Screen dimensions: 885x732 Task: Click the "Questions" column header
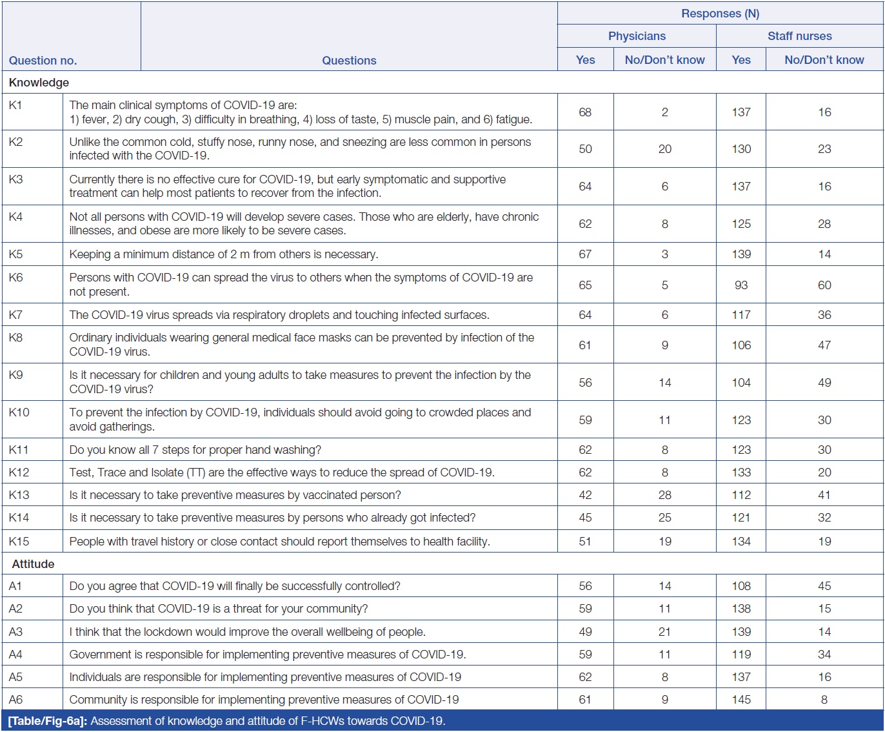point(349,61)
